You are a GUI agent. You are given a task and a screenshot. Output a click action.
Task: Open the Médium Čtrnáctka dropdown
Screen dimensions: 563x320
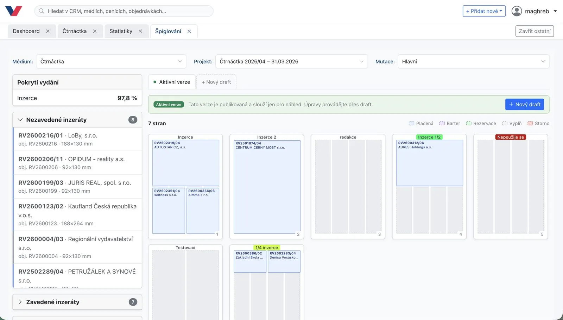111,61
